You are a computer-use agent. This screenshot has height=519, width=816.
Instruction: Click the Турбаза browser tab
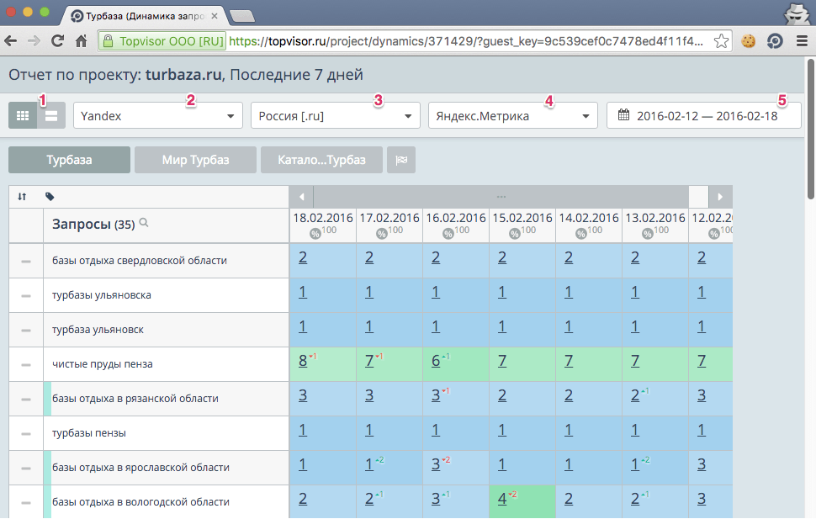[143, 16]
